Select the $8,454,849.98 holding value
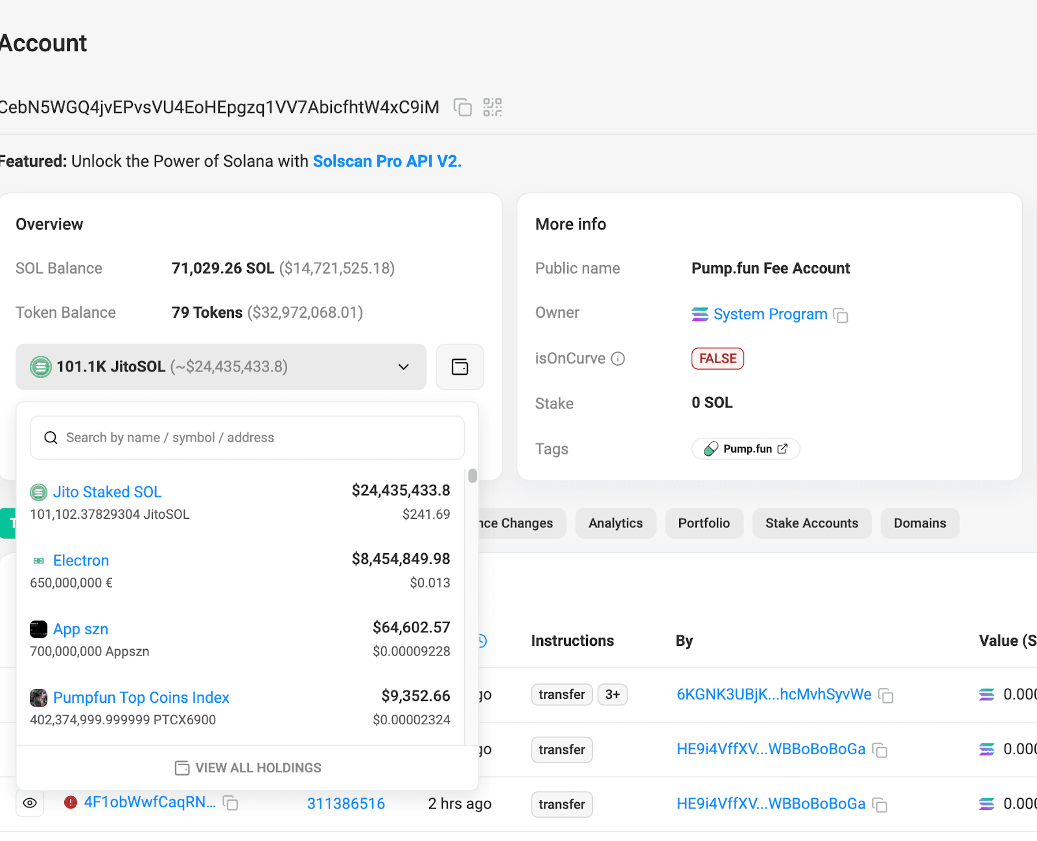 point(401,559)
